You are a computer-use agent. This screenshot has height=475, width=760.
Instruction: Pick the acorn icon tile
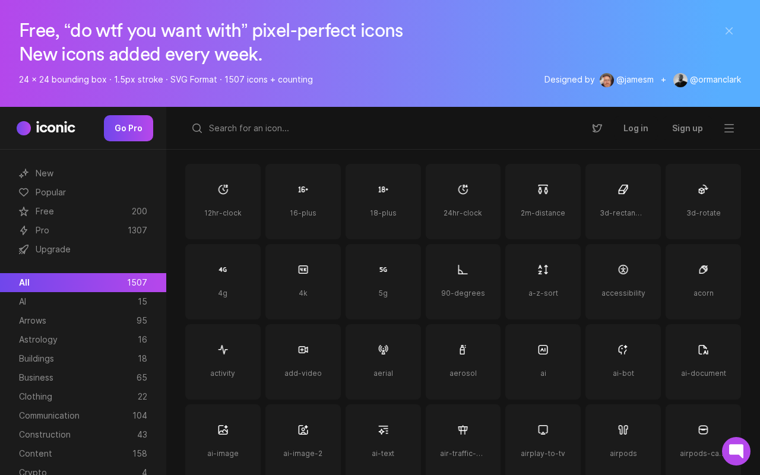[x=703, y=281]
